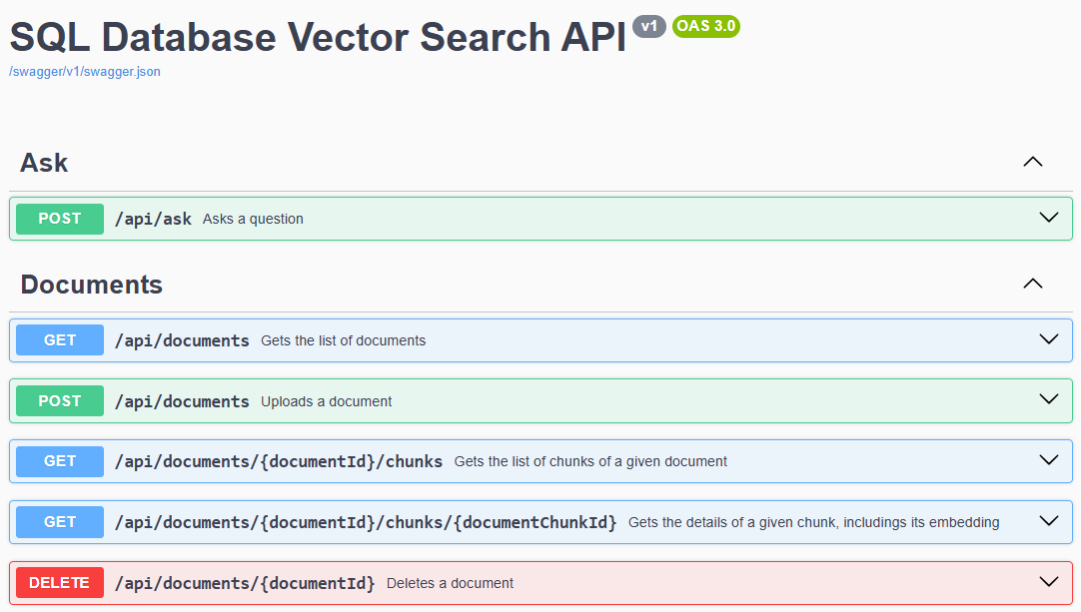Click the OAS 3.0 version badge
This screenshot has width=1081, height=612.
click(706, 26)
